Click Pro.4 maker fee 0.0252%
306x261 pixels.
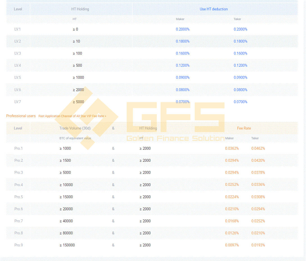[x=232, y=185]
